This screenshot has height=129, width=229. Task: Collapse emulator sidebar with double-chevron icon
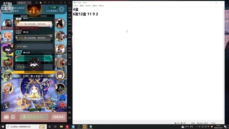click(70, 3)
